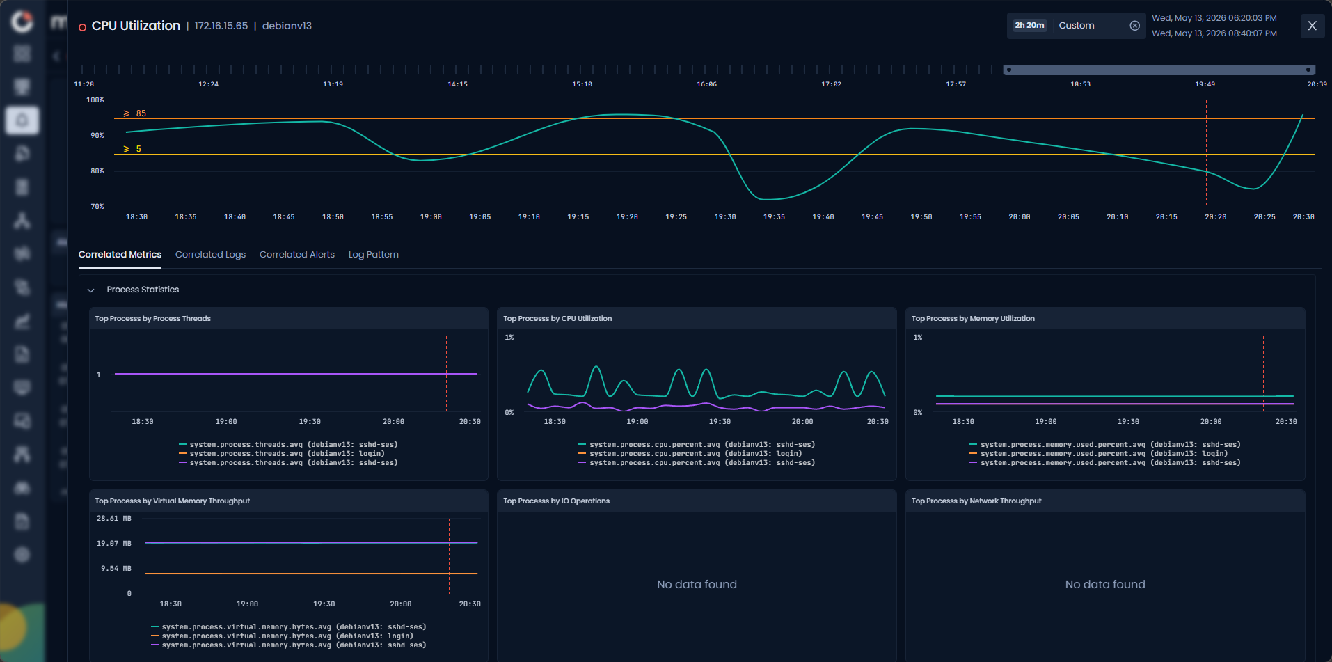This screenshot has height=662, width=1332.
Task: Click right handle of timeline range slider
Action: pyautogui.click(x=1308, y=70)
